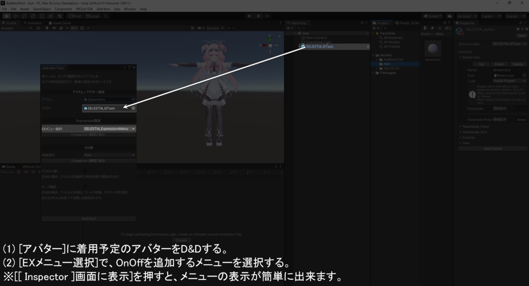Toggle Local/Global handle rotation
The image size is (529, 286).
pos(92,16)
